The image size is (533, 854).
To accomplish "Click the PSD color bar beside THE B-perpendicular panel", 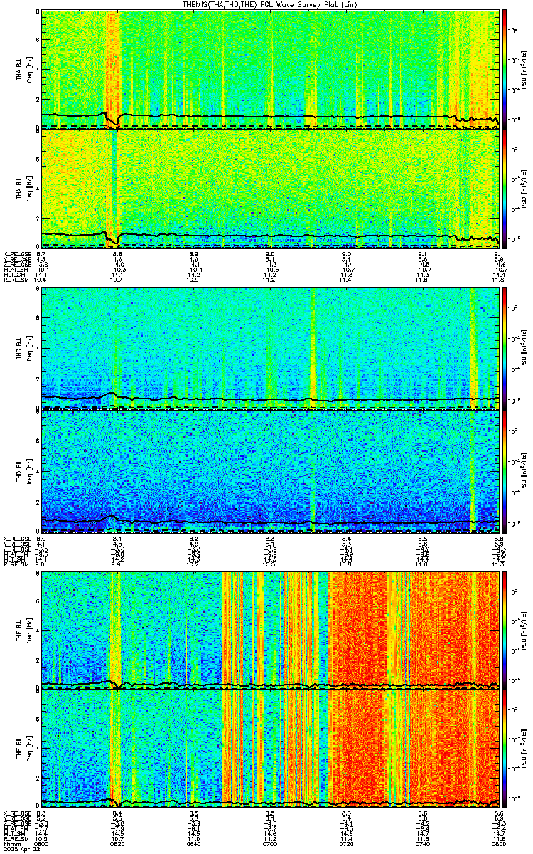I will 505,631.
